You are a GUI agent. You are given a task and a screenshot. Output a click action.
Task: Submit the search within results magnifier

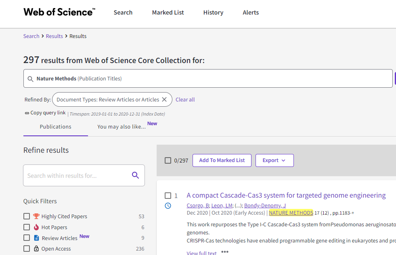135,175
